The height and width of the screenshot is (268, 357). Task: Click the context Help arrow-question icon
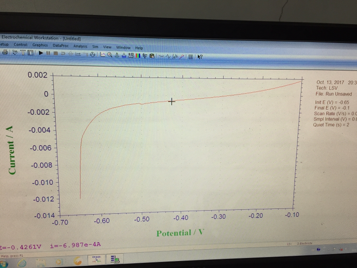[x=200, y=57]
